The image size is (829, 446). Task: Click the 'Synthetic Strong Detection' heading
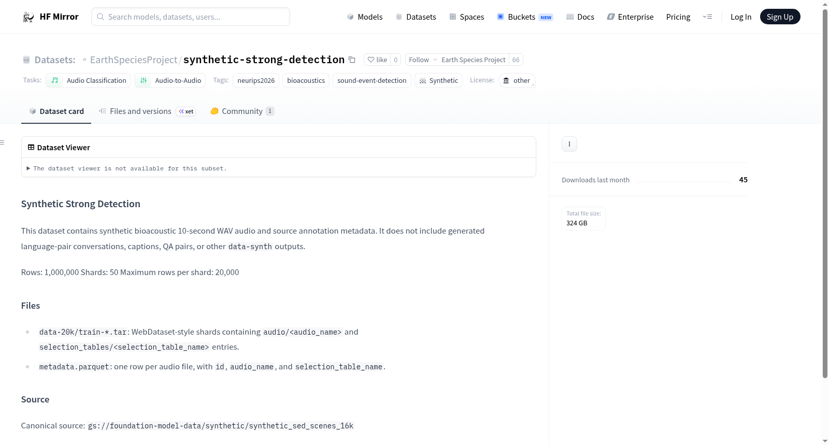(81, 204)
